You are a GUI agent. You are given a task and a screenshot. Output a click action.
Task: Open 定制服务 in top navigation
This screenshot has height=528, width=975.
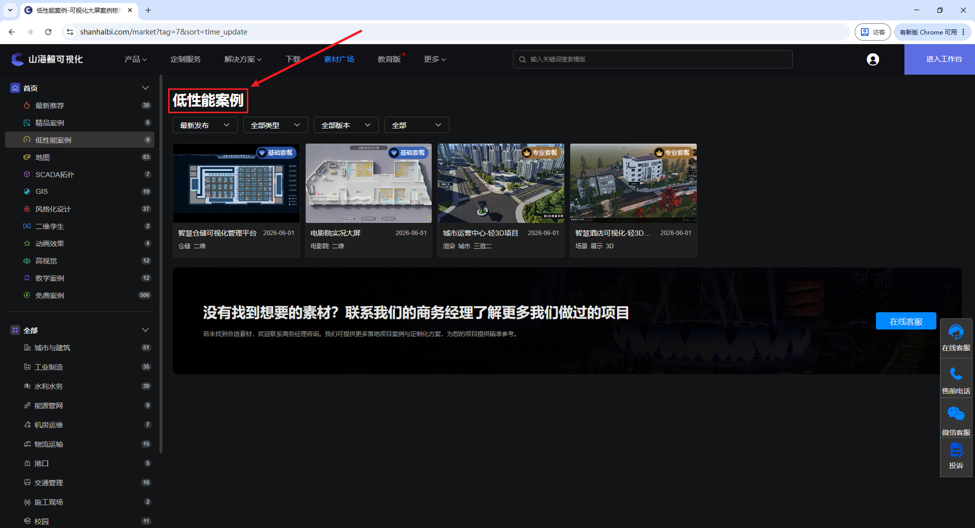point(185,59)
